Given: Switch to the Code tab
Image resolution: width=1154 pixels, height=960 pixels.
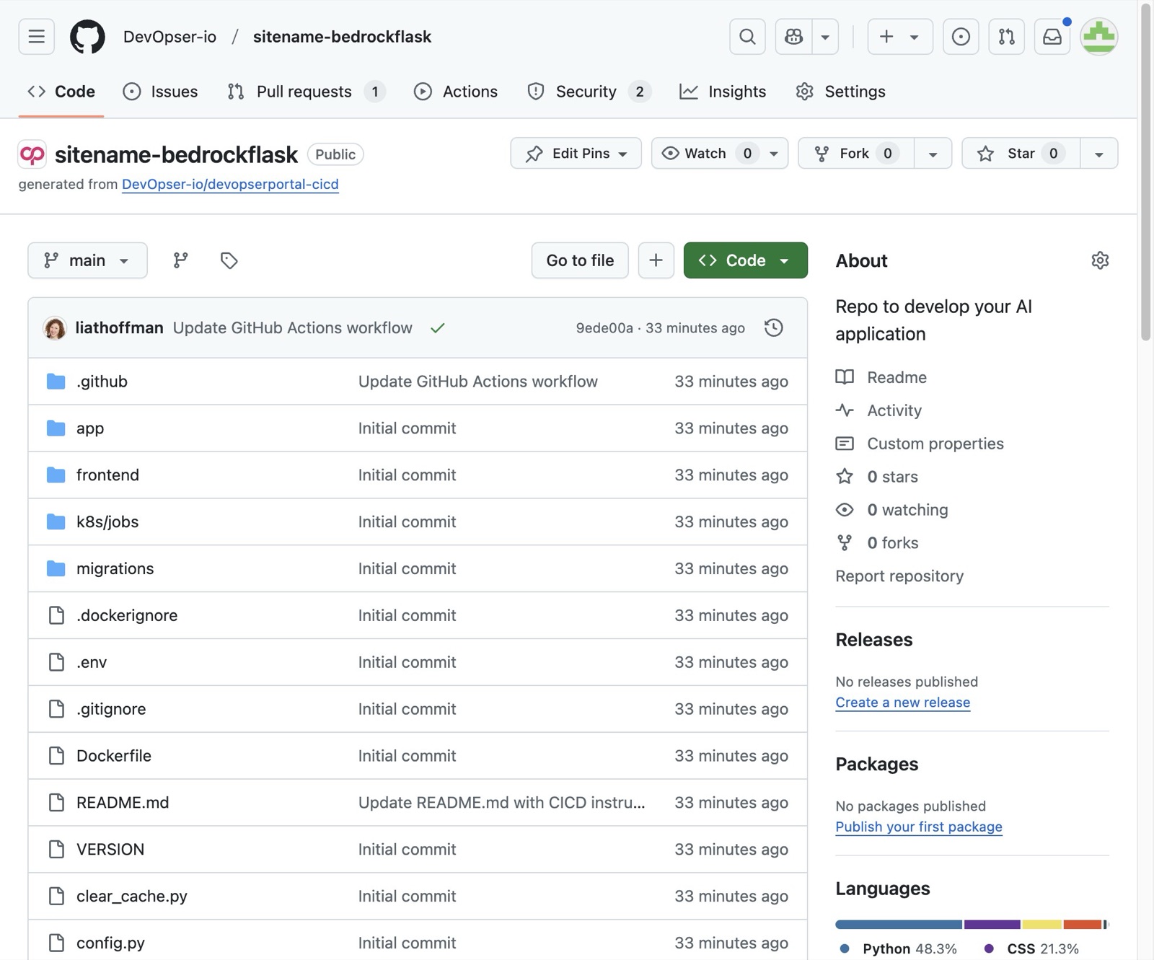Looking at the screenshot, I should pyautogui.click(x=61, y=92).
